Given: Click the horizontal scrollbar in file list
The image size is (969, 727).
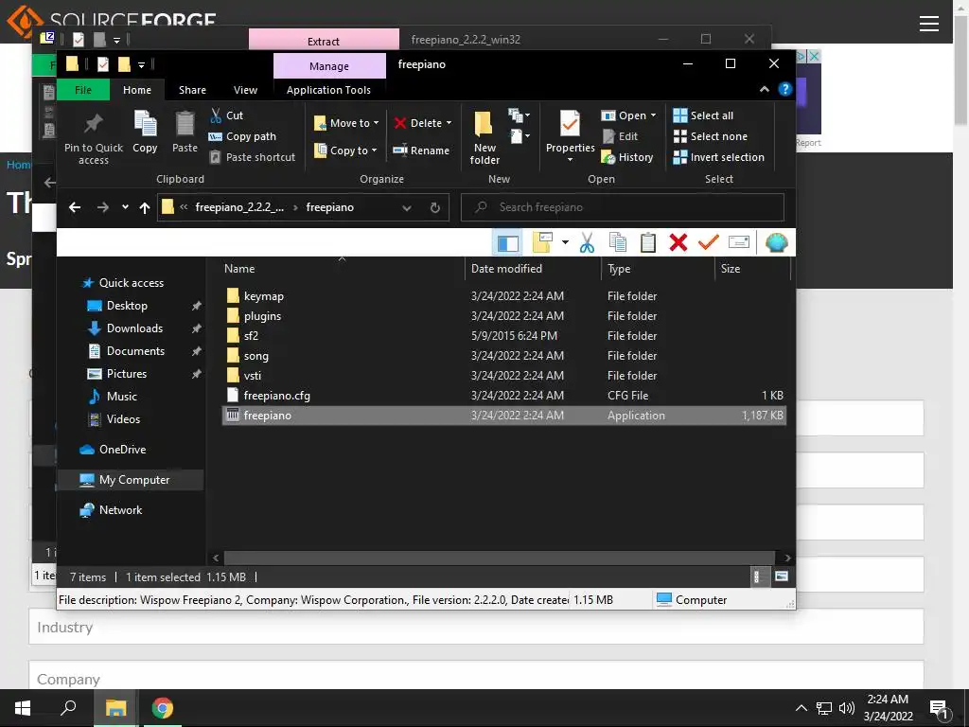Looking at the screenshot, I should point(500,558).
